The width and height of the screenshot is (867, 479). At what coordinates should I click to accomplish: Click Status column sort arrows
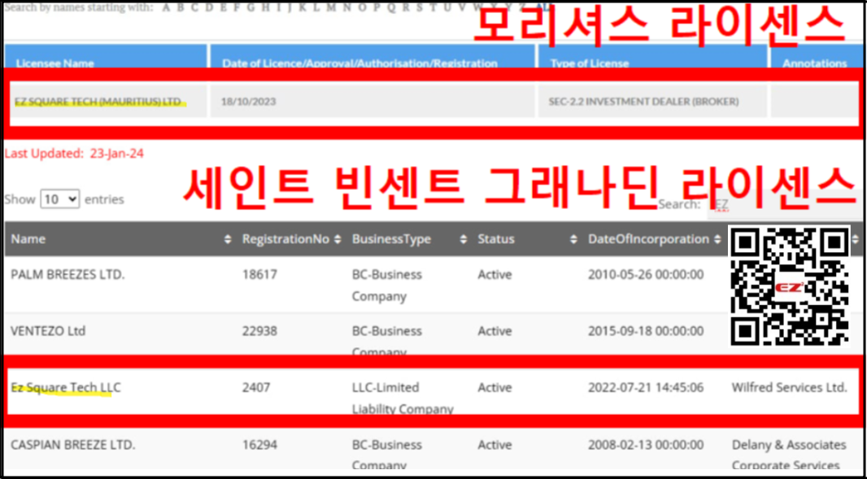pos(573,239)
